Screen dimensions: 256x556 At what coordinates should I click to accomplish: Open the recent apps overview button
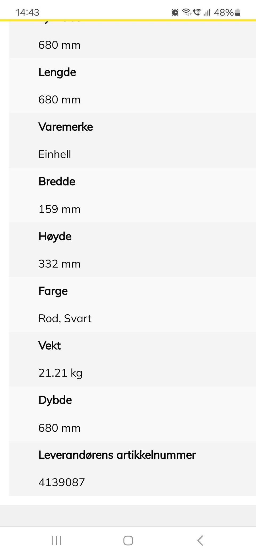57,540
